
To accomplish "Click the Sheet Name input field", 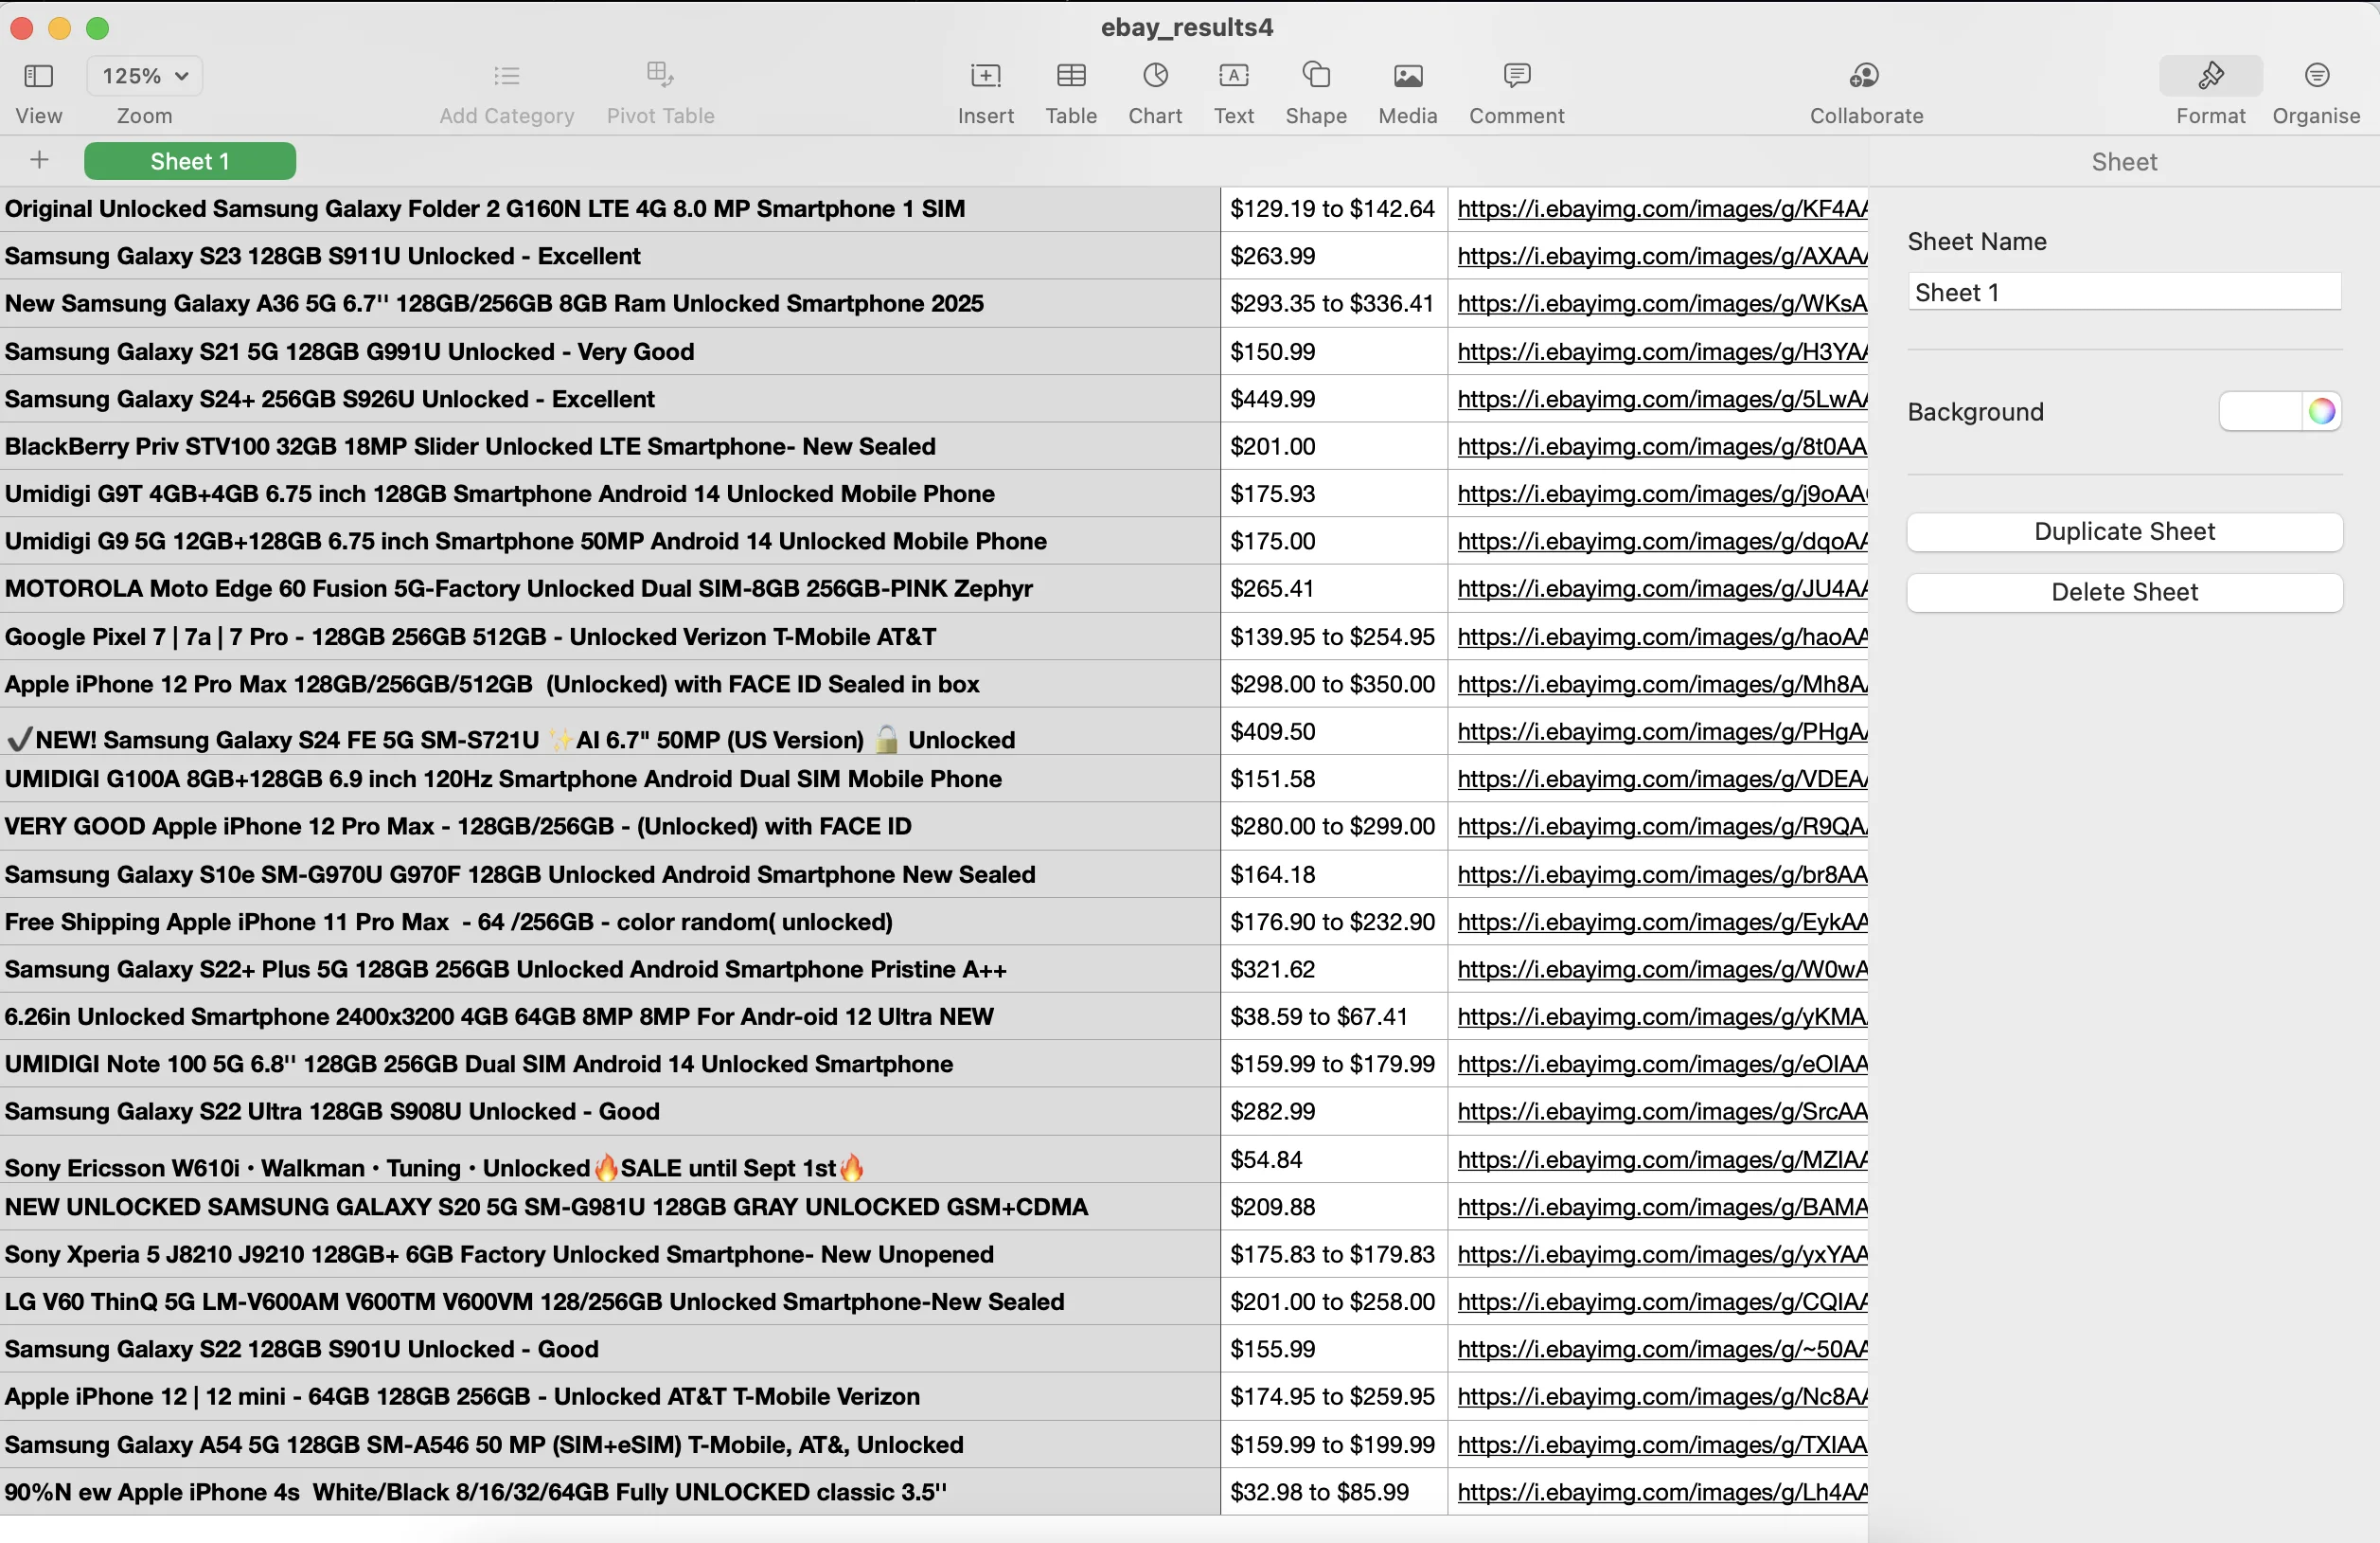I will pyautogui.click(x=2124, y=292).
